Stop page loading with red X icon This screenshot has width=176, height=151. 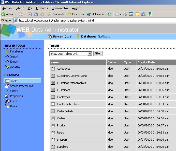coord(30,14)
